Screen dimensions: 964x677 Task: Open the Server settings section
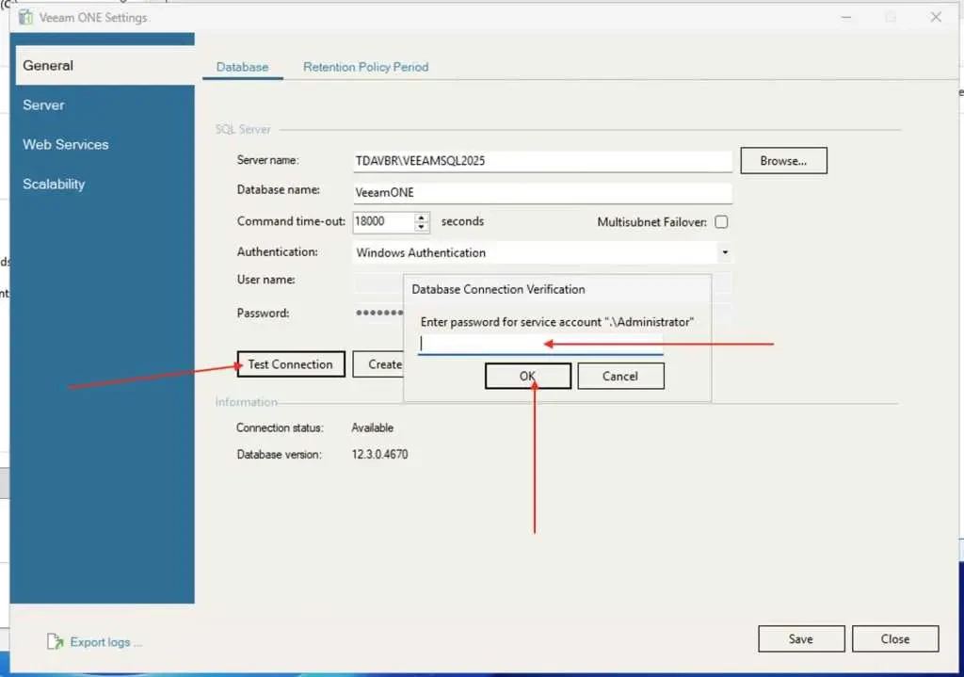(x=43, y=105)
